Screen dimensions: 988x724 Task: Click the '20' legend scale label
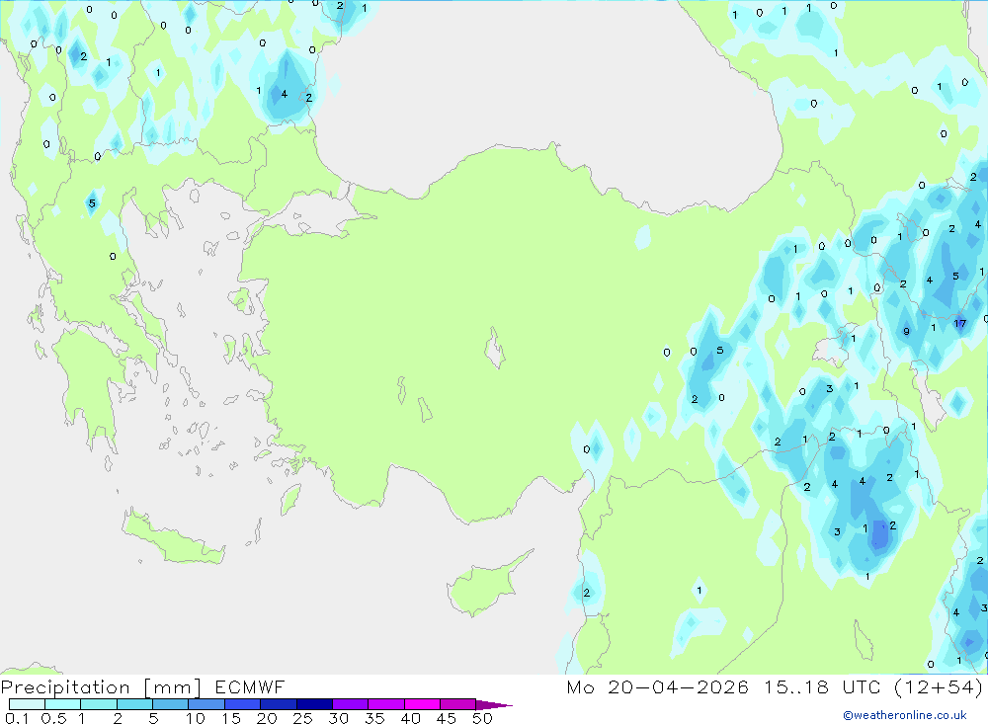tap(267, 718)
